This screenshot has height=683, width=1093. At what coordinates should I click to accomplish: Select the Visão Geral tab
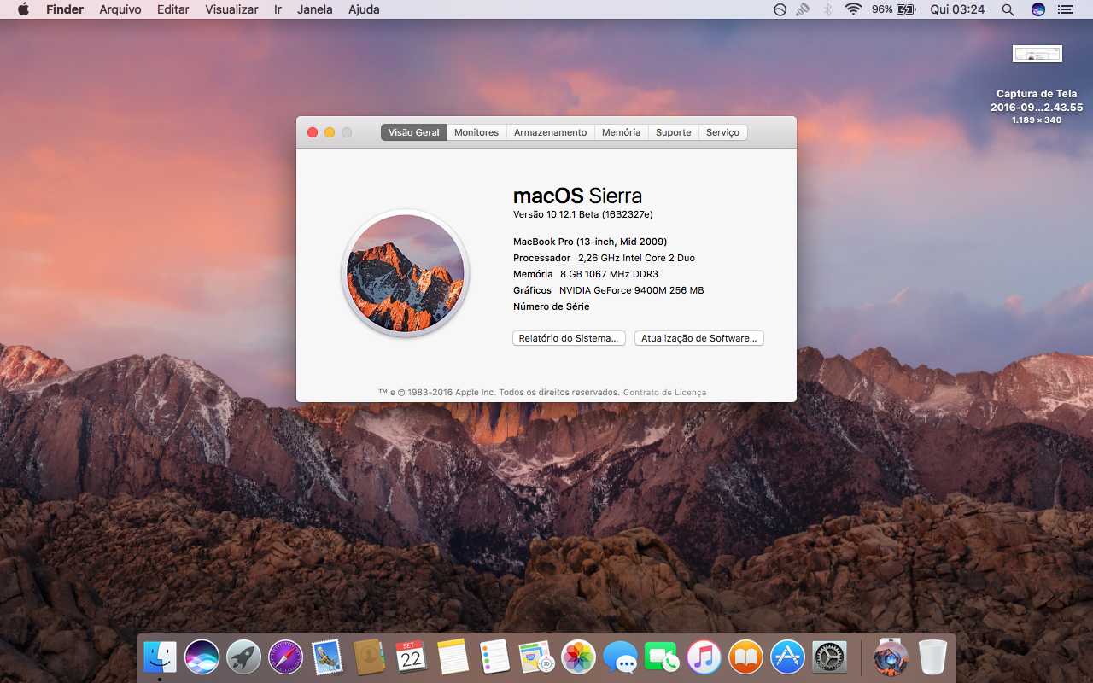coord(414,132)
